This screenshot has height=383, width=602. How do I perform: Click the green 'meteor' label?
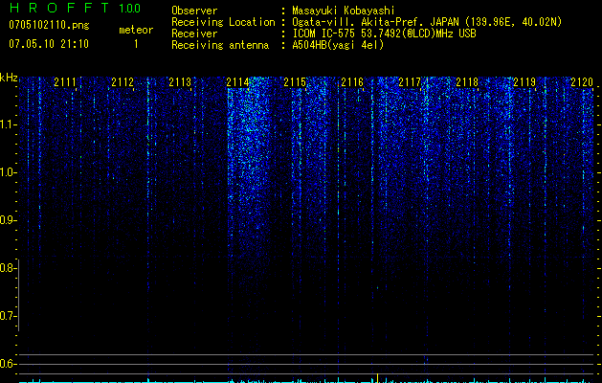pos(136,30)
